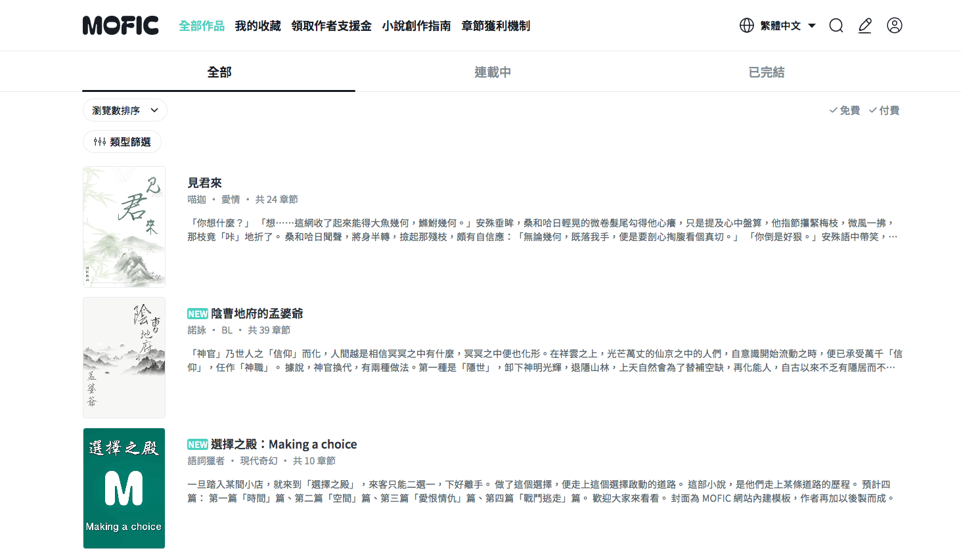Viewport: 961px width, 555px height.
Task: Click NEW badge beside 選擇之殿
Action: (x=198, y=445)
